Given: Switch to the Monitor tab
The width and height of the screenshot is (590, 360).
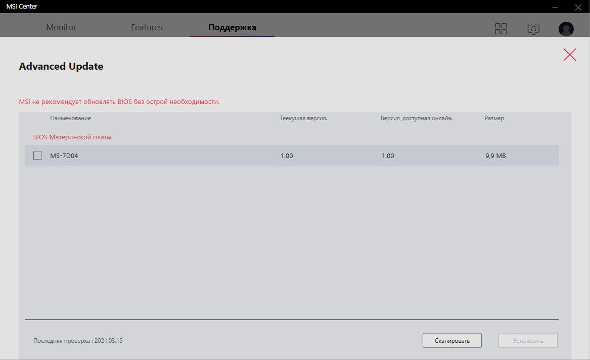Looking at the screenshot, I should coord(61,27).
